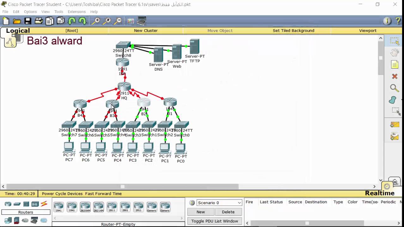
Task: Open a file with the folder icon
Action: point(17,21)
